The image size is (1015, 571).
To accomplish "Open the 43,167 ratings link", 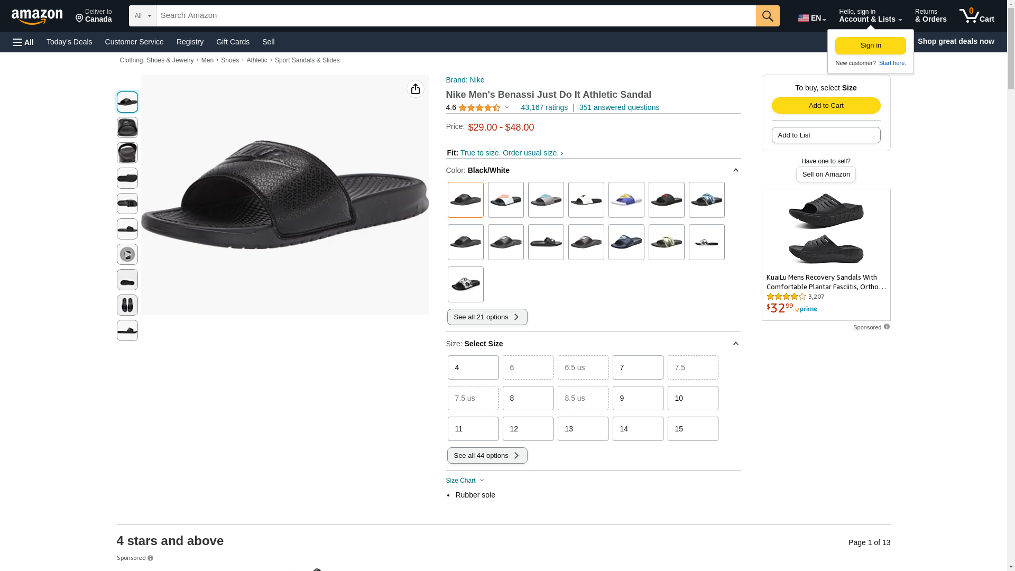I will click(x=544, y=107).
